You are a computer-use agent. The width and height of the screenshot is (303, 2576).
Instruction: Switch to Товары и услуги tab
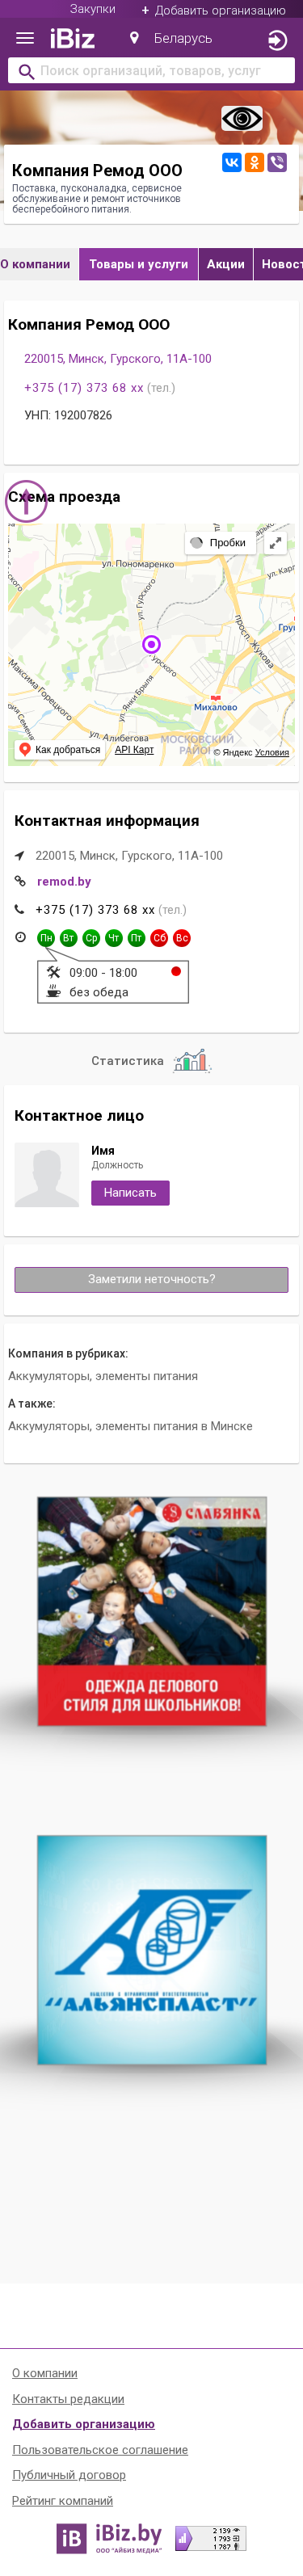[138, 264]
